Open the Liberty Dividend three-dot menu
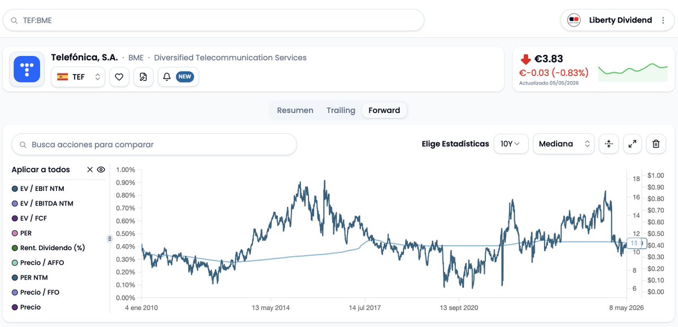This screenshot has height=327, width=678. [x=664, y=20]
